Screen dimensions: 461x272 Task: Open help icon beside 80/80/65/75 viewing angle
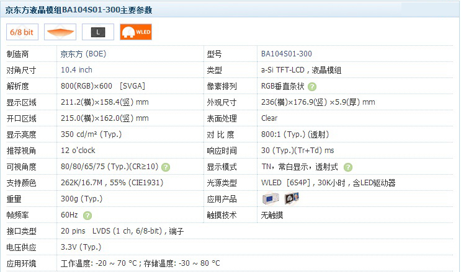166,167
